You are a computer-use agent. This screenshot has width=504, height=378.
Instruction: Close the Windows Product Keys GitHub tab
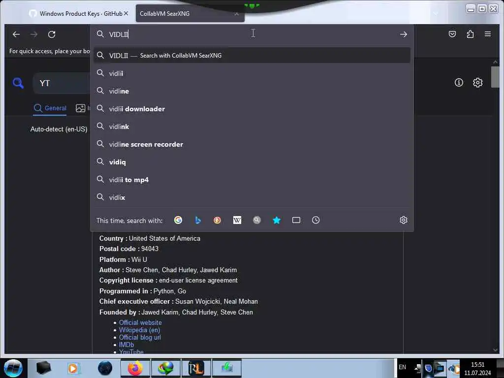point(126,13)
